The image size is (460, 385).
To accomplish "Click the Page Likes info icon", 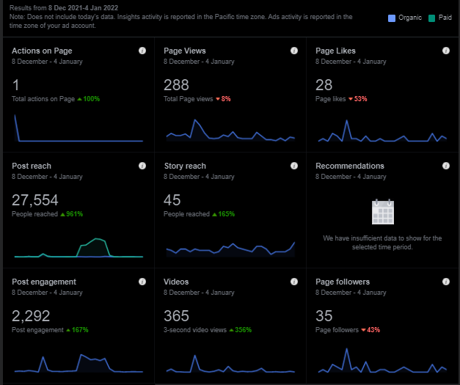I will 446,51.
